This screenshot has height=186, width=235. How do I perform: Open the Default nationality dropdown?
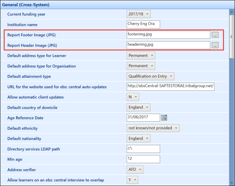tap(138, 138)
